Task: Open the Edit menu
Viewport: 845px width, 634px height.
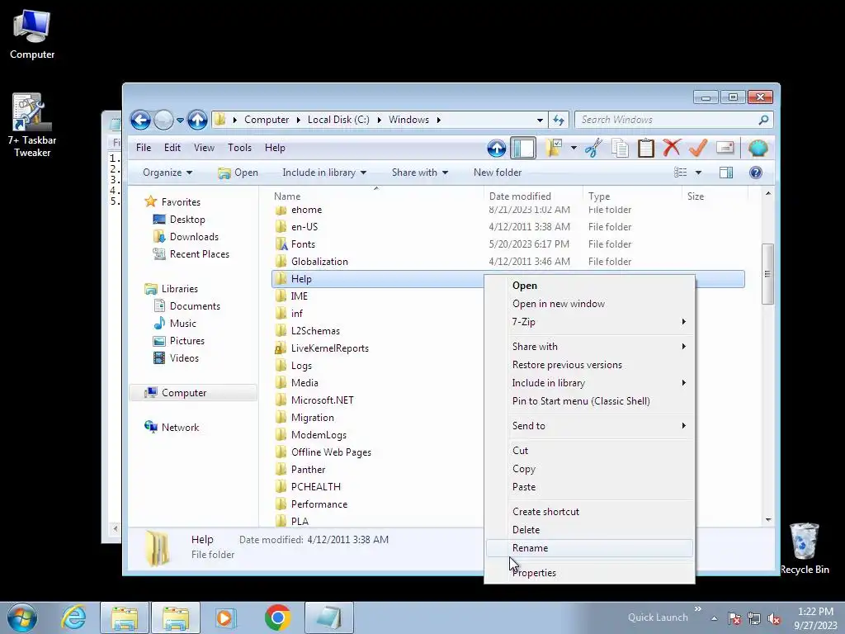Action: click(x=172, y=148)
